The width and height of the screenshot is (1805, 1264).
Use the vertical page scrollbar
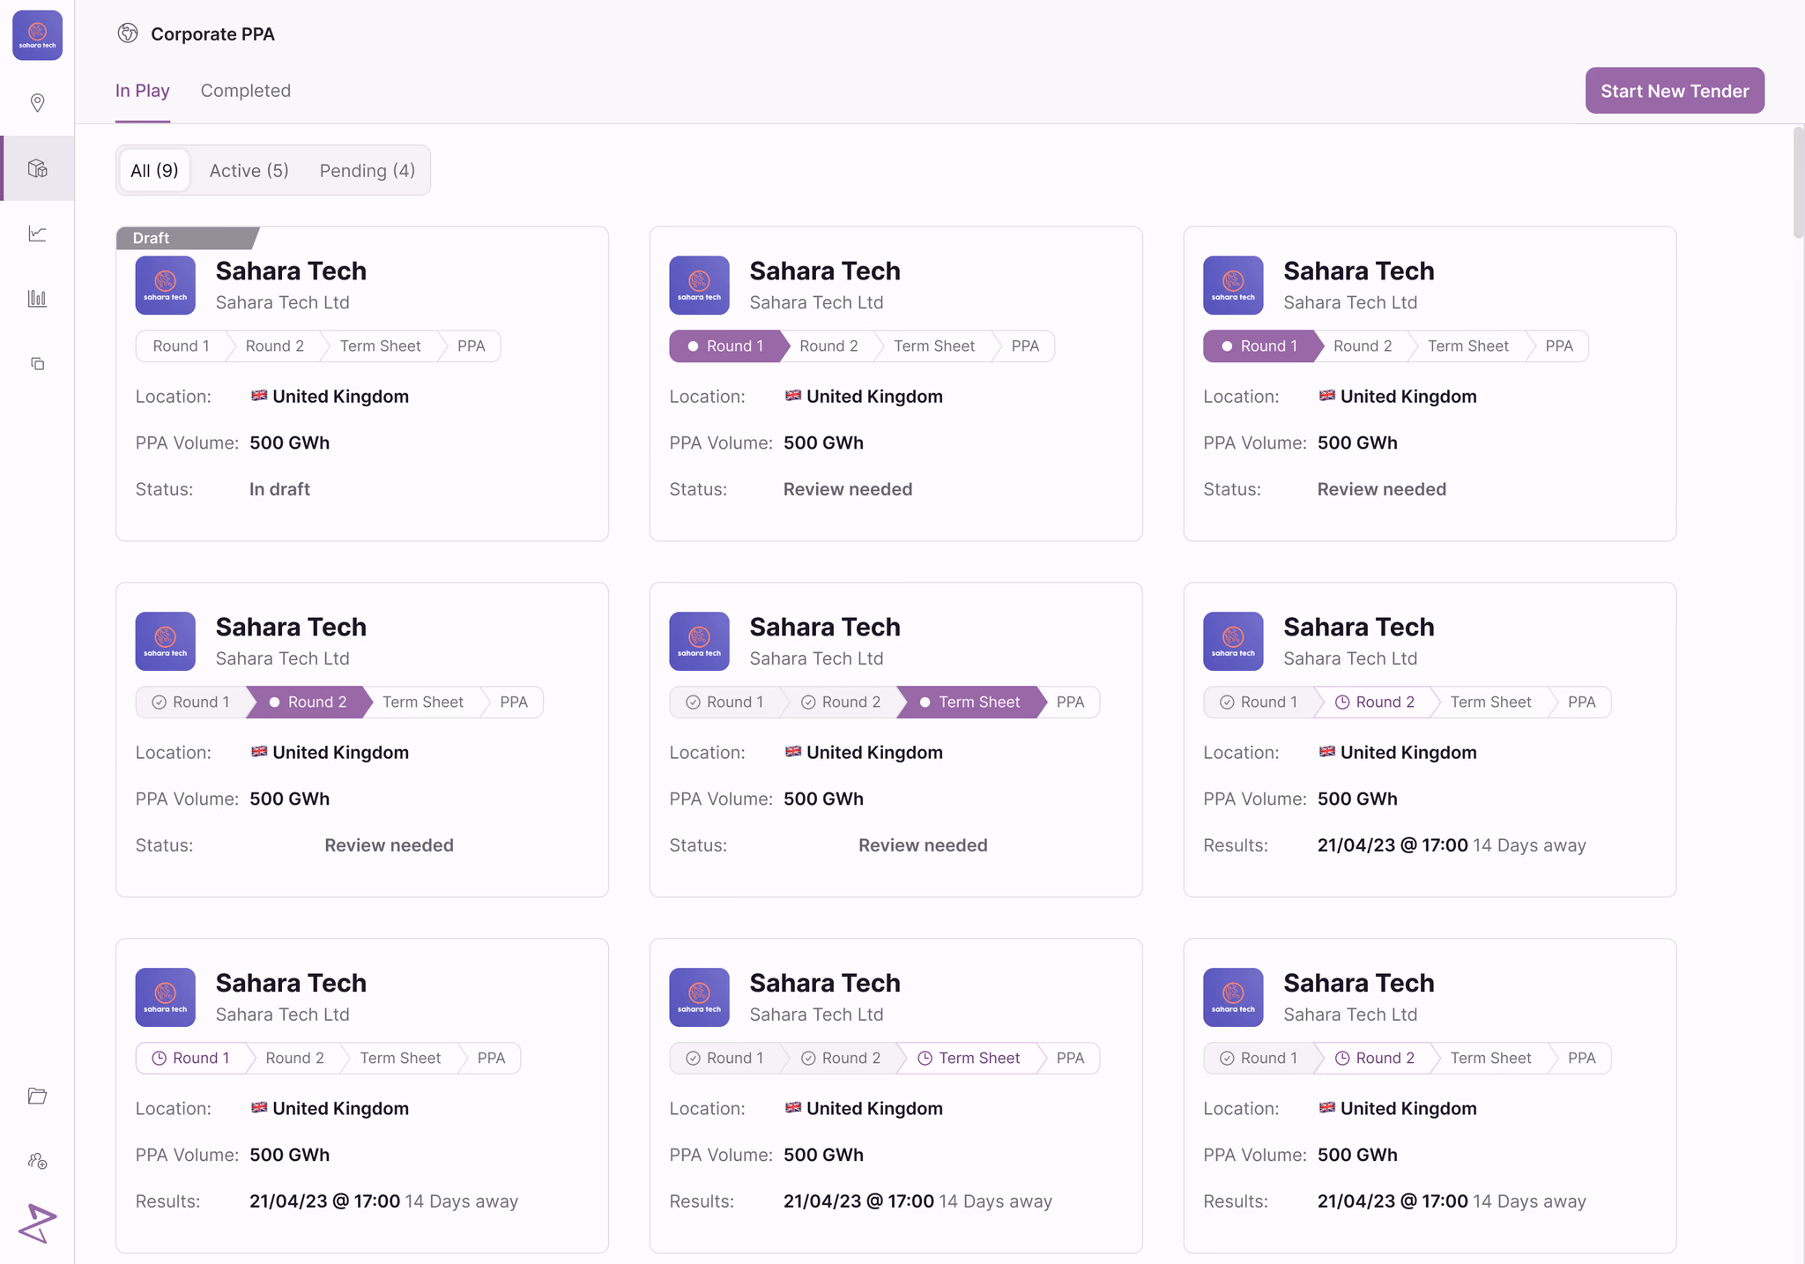coord(1798,182)
